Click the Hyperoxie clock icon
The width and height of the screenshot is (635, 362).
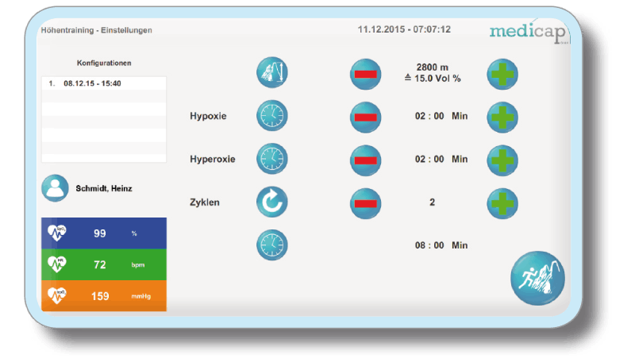pyautogui.click(x=271, y=159)
